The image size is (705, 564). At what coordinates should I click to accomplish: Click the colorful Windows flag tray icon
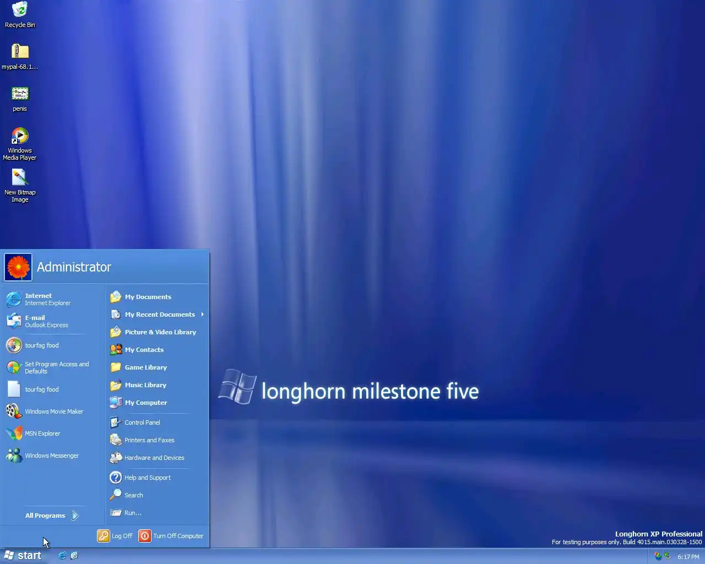[x=658, y=556]
